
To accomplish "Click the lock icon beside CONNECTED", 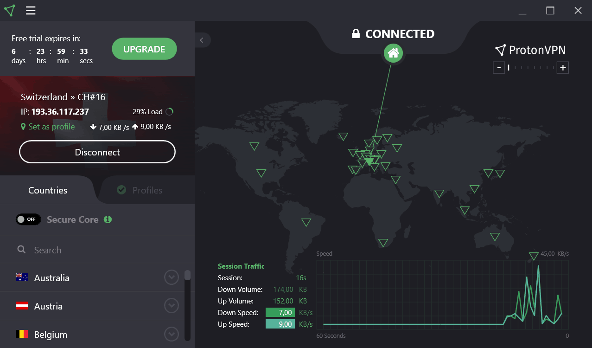I will [356, 34].
